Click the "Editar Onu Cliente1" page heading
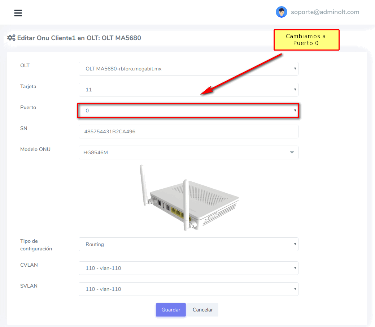This screenshot has width=375, height=327. pos(79,38)
